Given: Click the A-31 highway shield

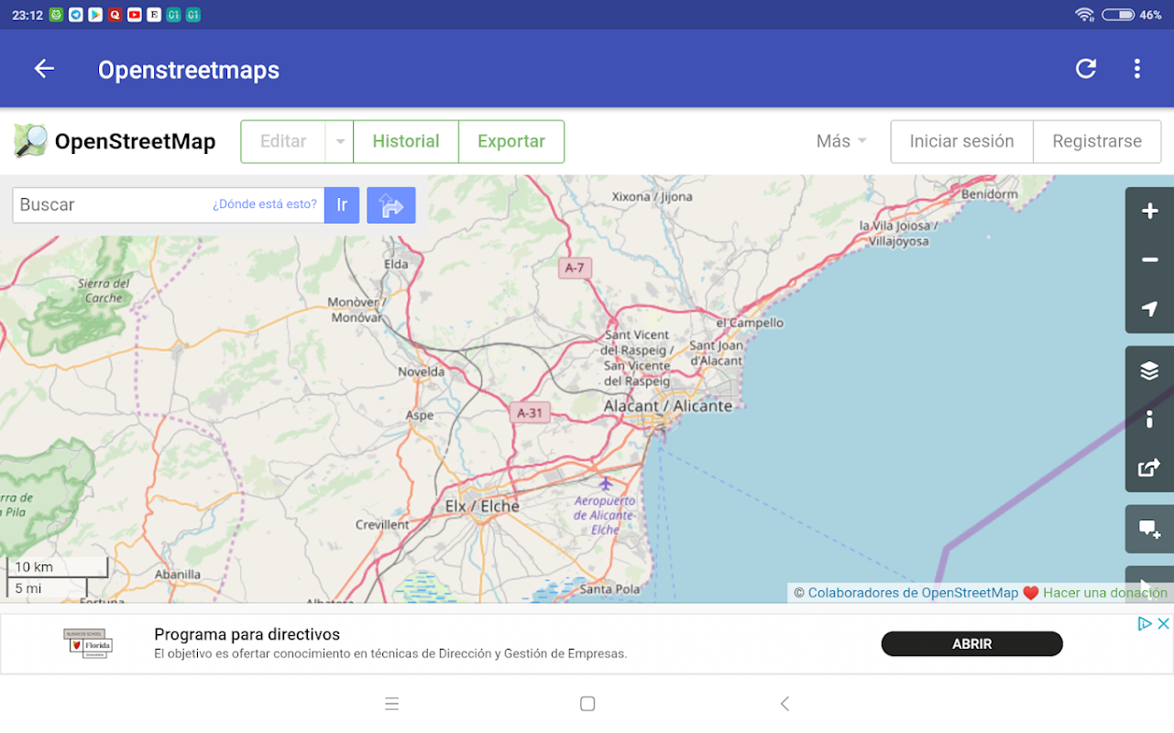Looking at the screenshot, I should (530, 413).
